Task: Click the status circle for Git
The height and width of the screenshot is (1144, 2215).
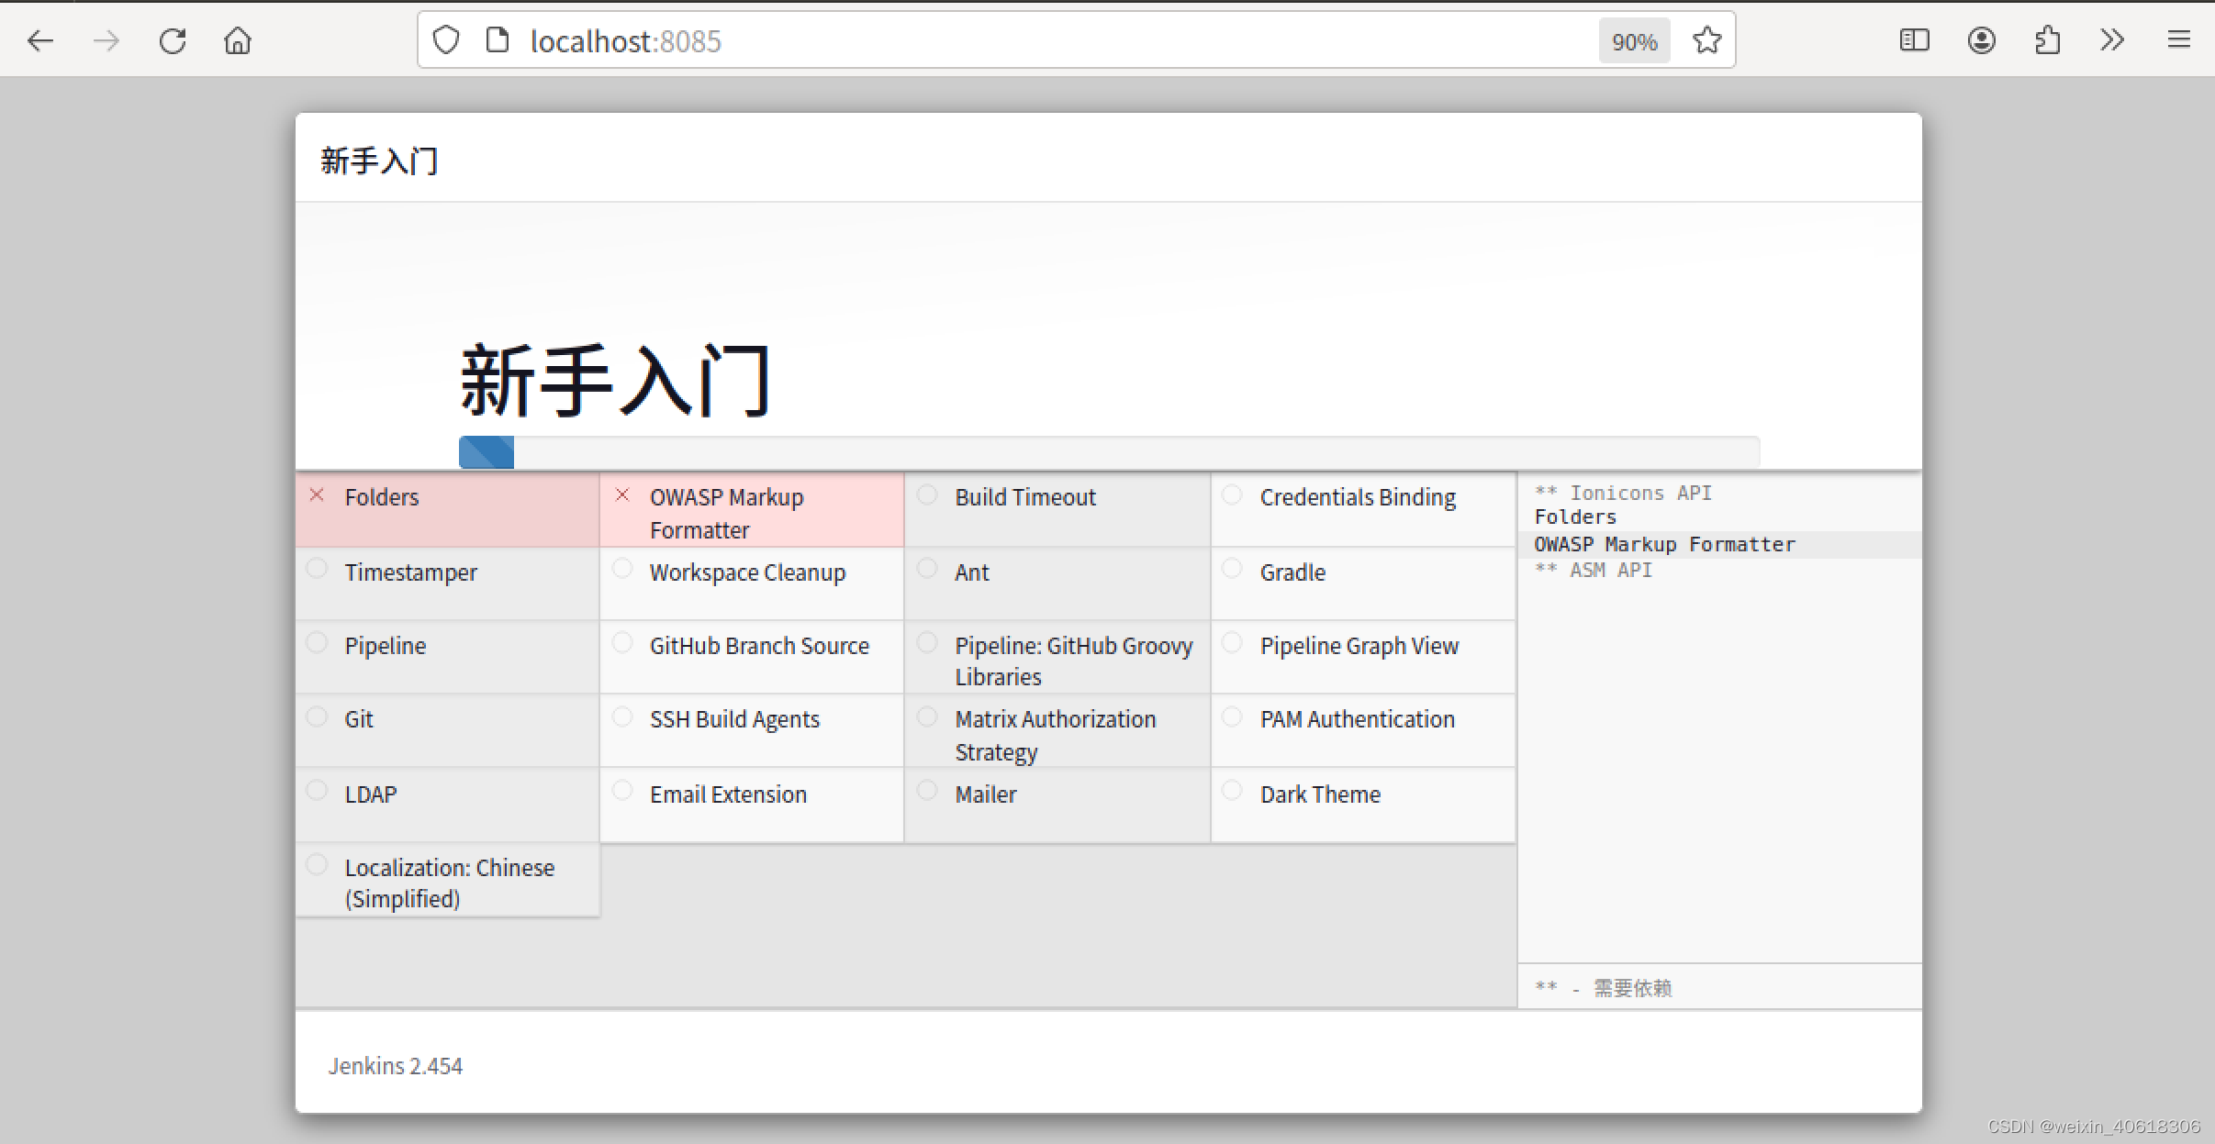Action: (x=317, y=716)
